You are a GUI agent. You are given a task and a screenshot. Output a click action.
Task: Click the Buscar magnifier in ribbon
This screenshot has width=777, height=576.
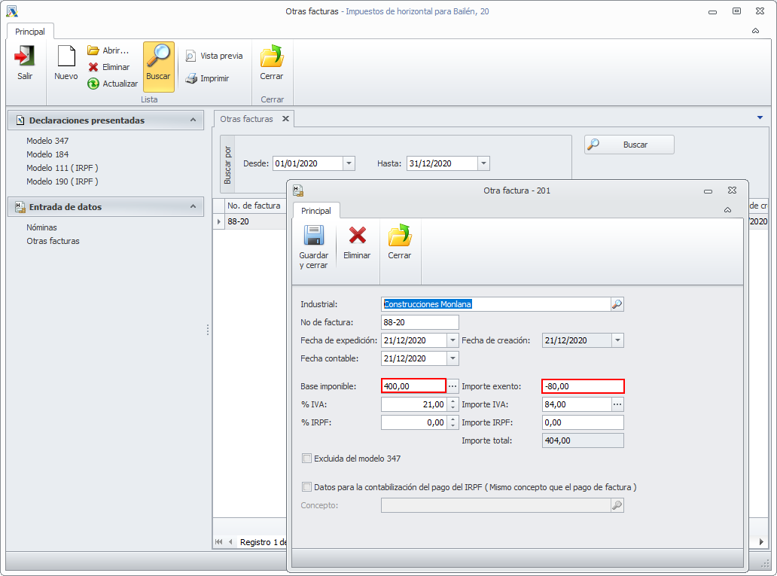(158, 57)
